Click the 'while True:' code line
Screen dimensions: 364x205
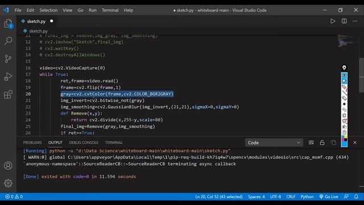click(x=53, y=75)
